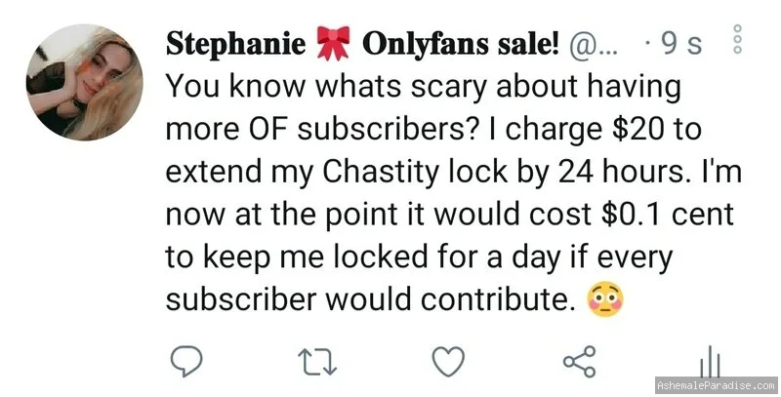Open the reply speech bubble icon

(186, 361)
